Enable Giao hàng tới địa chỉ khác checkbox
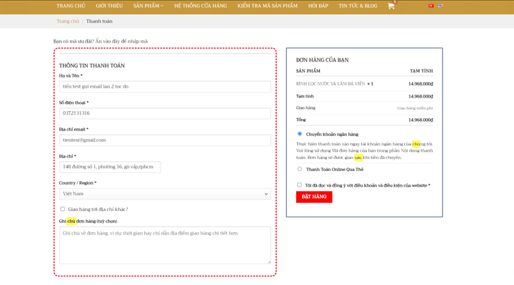The image size is (514, 285). 63,209
